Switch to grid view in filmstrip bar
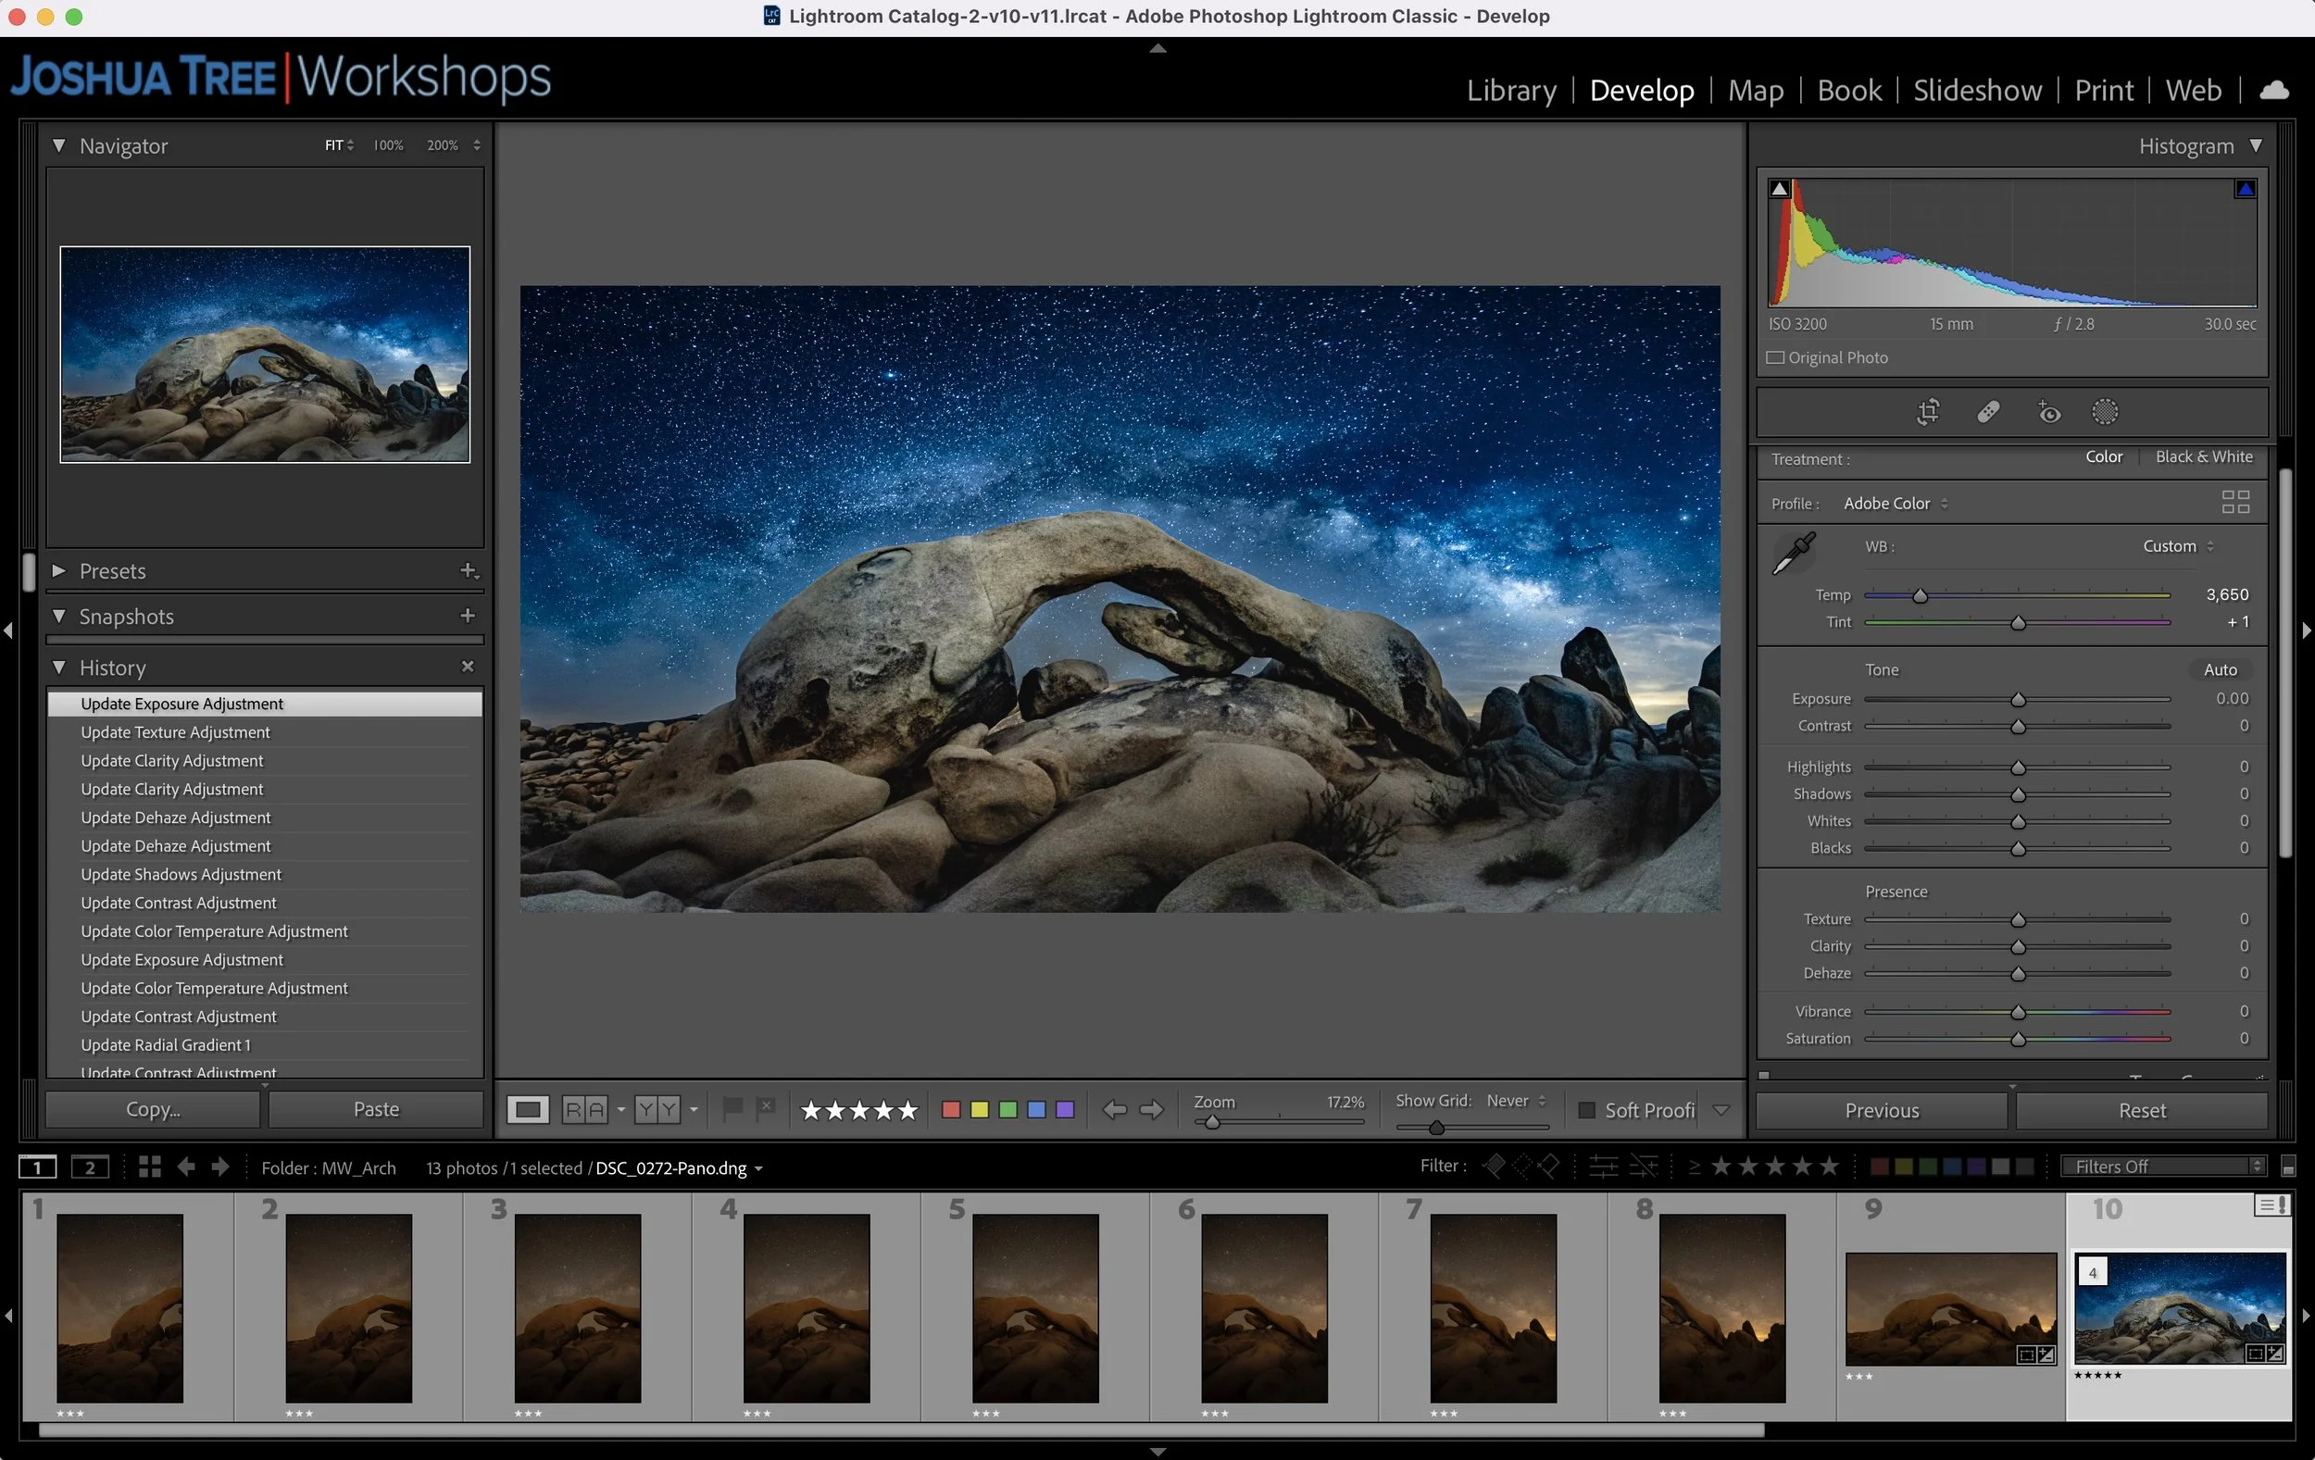The width and height of the screenshot is (2315, 1460). (149, 1167)
